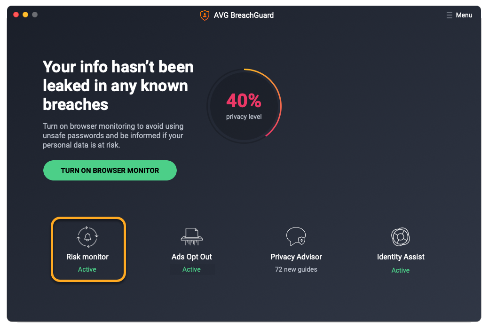Click the 40% privacy level gauge
Screen dimensions: 489x329
[244, 105]
